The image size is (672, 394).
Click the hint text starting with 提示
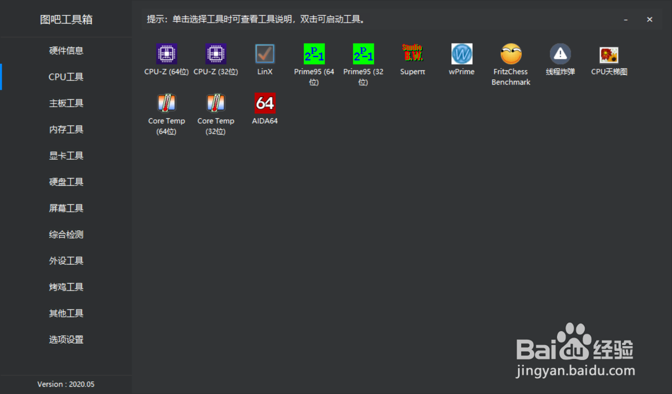click(256, 19)
